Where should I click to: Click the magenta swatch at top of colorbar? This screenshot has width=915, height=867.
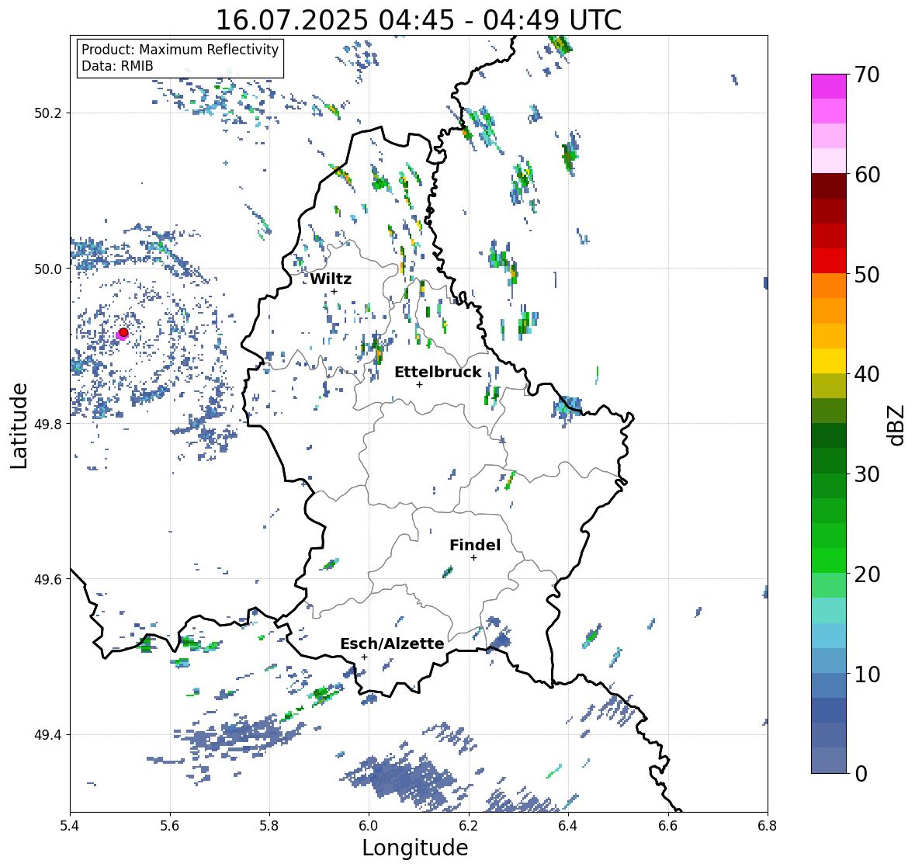829,86
